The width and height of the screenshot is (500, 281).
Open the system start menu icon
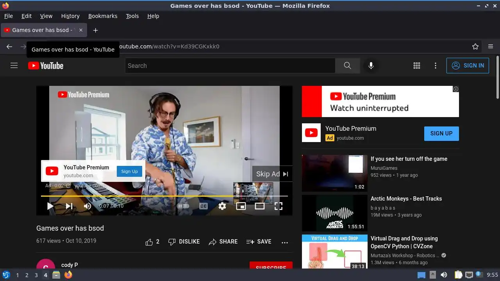point(6,275)
